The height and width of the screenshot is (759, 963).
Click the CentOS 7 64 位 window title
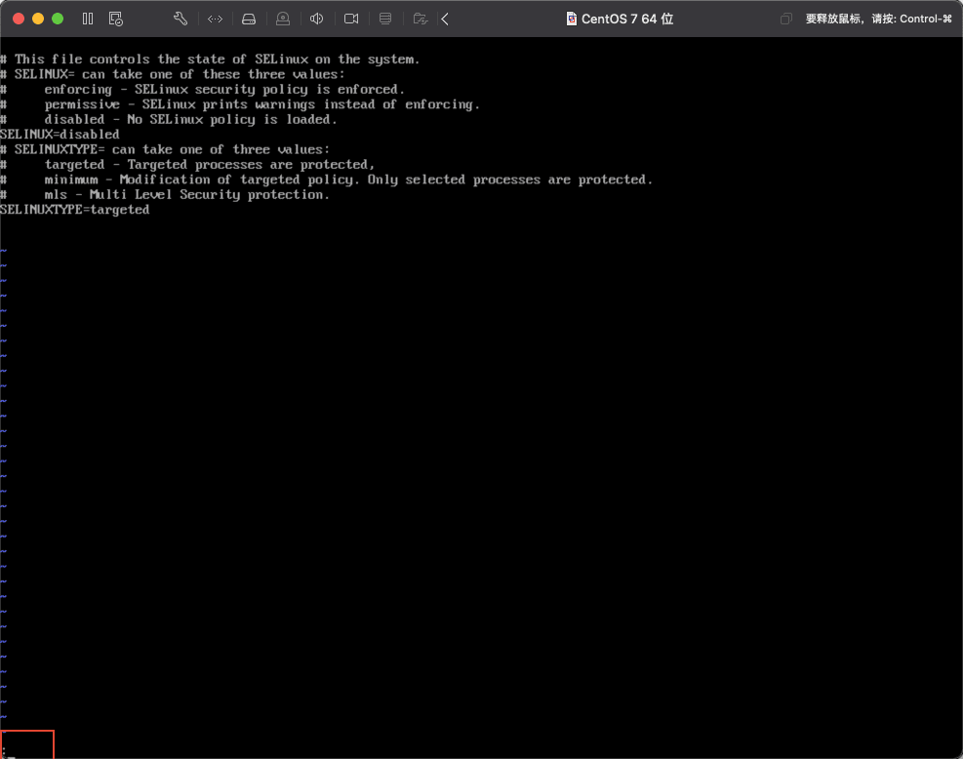pos(627,19)
